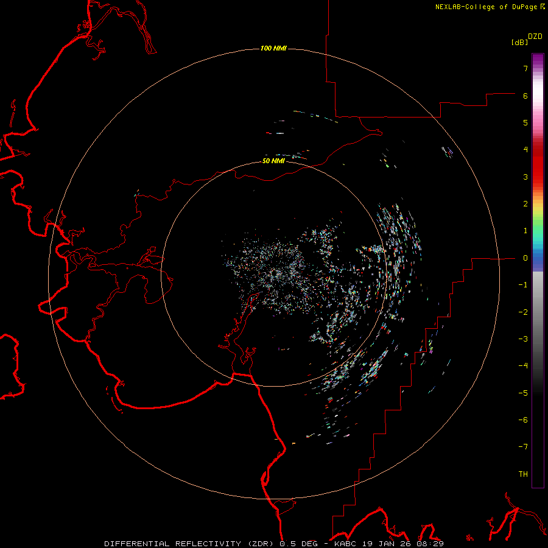The image size is (548, 548).
Task: Click the 0.5 DEG elevation text
Action: (300, 544)
